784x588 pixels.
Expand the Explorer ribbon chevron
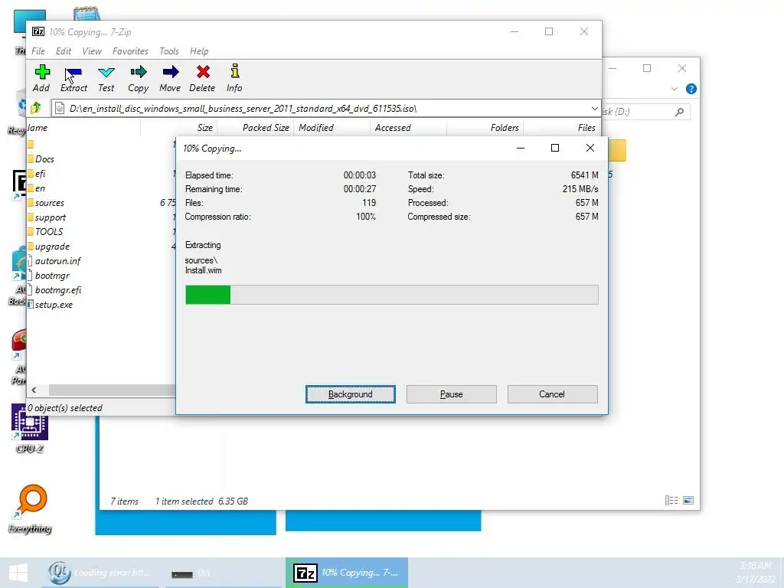pos(674,89)
